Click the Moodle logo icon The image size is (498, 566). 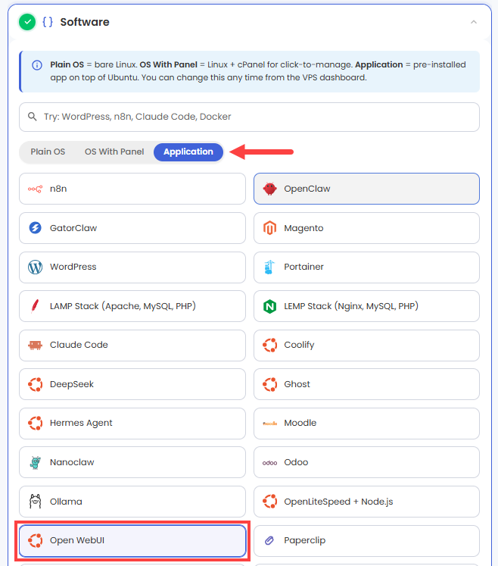(269, 424)
